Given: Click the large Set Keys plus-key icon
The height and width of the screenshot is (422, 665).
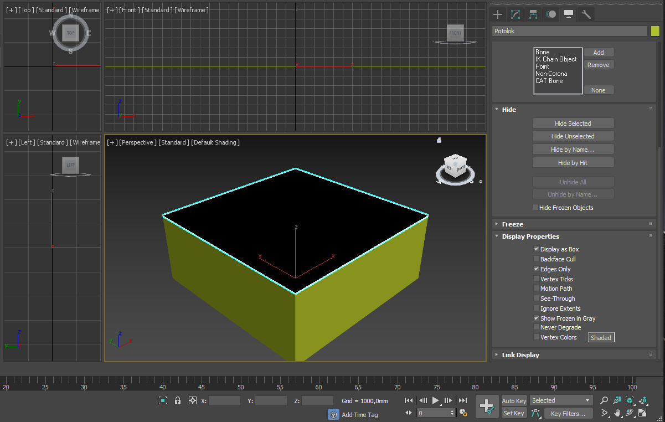Looking at the screenshot, I should click(487, 406).
